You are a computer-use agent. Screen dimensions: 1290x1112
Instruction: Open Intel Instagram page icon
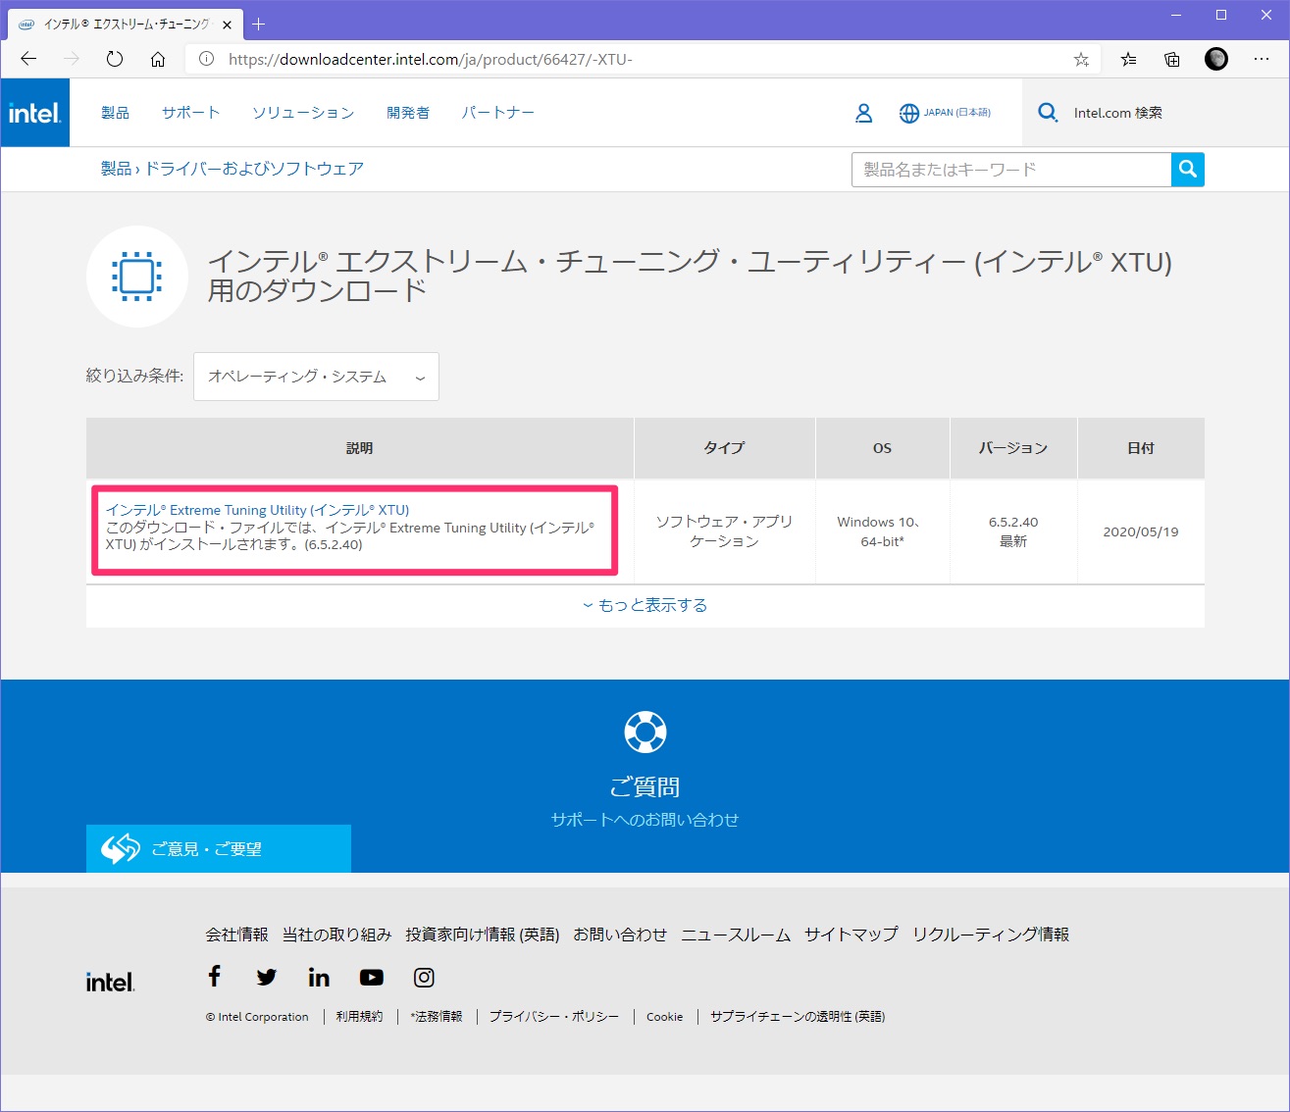(424, 978)
